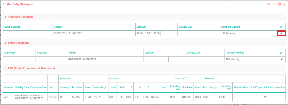This screenshot has width=288, height=105.
Task: Collapse the TPD (Trade Promotions & Discounts) section
Action: [x=6, y=68]
